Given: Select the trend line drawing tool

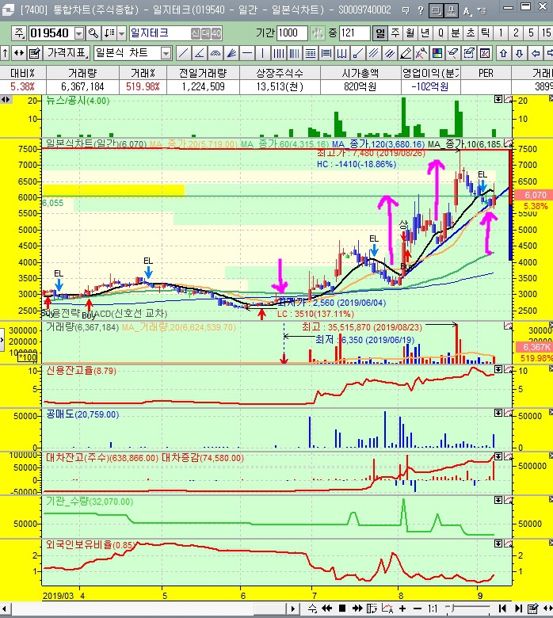Looking at the screenshot, I should pyautogui.click(x=183, y=53).
